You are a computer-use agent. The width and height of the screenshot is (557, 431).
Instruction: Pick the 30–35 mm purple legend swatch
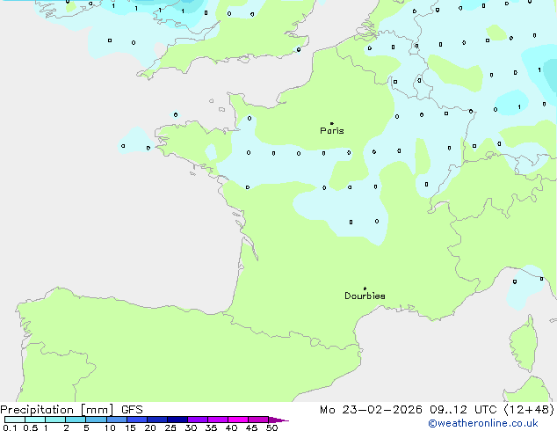pyautogui.click(x=198, y=420)
